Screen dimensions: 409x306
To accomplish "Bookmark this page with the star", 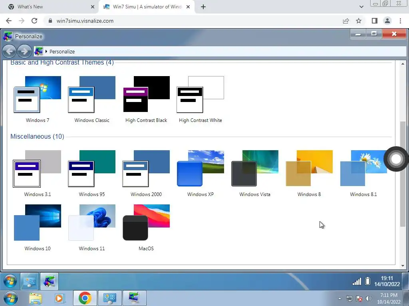I will pyautogui.click(x=359, y=21).
